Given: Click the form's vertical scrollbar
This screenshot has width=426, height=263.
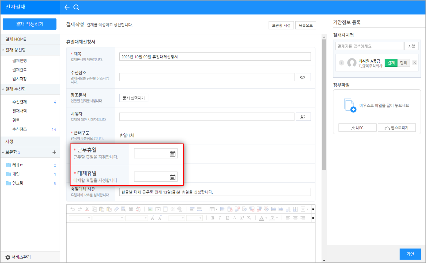Looking at the screenshot, I should click(324, 105).
